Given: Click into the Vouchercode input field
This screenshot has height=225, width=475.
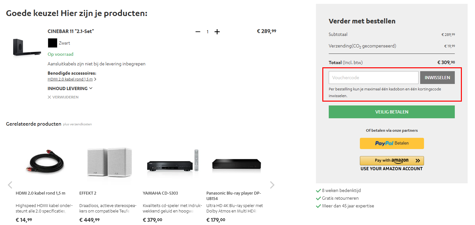Looking at the screenshot, I should [x=373, y=77].
